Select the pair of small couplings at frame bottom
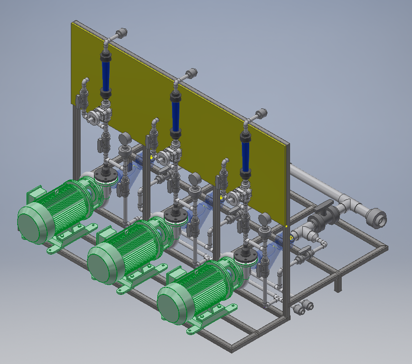The width and height of the screenshot is (412, 364). (x=304, y=308)
